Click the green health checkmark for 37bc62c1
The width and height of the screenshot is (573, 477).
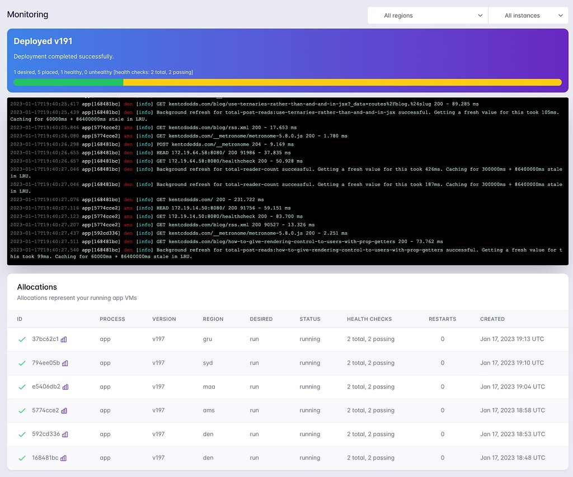(21, 339)
